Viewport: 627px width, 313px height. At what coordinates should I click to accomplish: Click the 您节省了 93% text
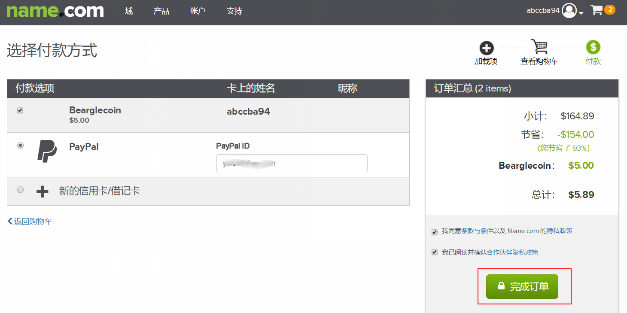[x=563, y=148]
